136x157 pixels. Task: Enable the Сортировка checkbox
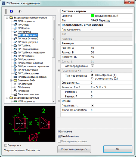6,145
